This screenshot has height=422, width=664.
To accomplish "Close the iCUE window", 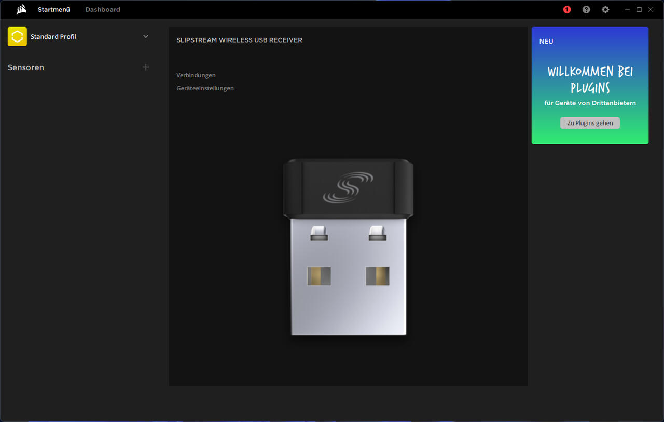I will point(651,9).
